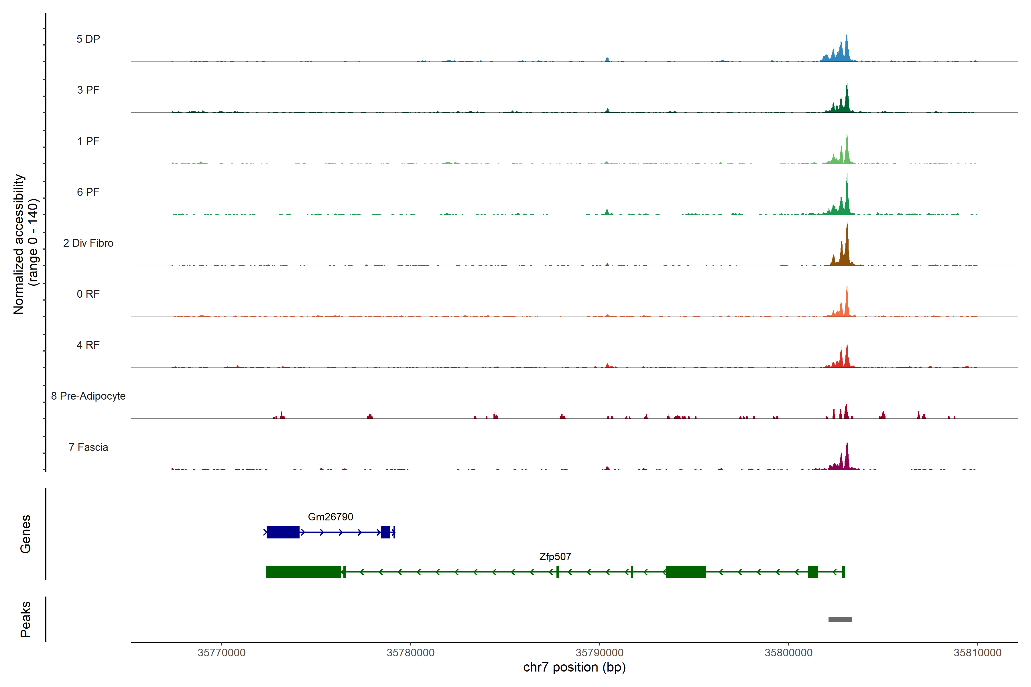The width and height of the screenshot is (1031, 687).
Task: Click the Peaks panel label
Action: point(25,619)
